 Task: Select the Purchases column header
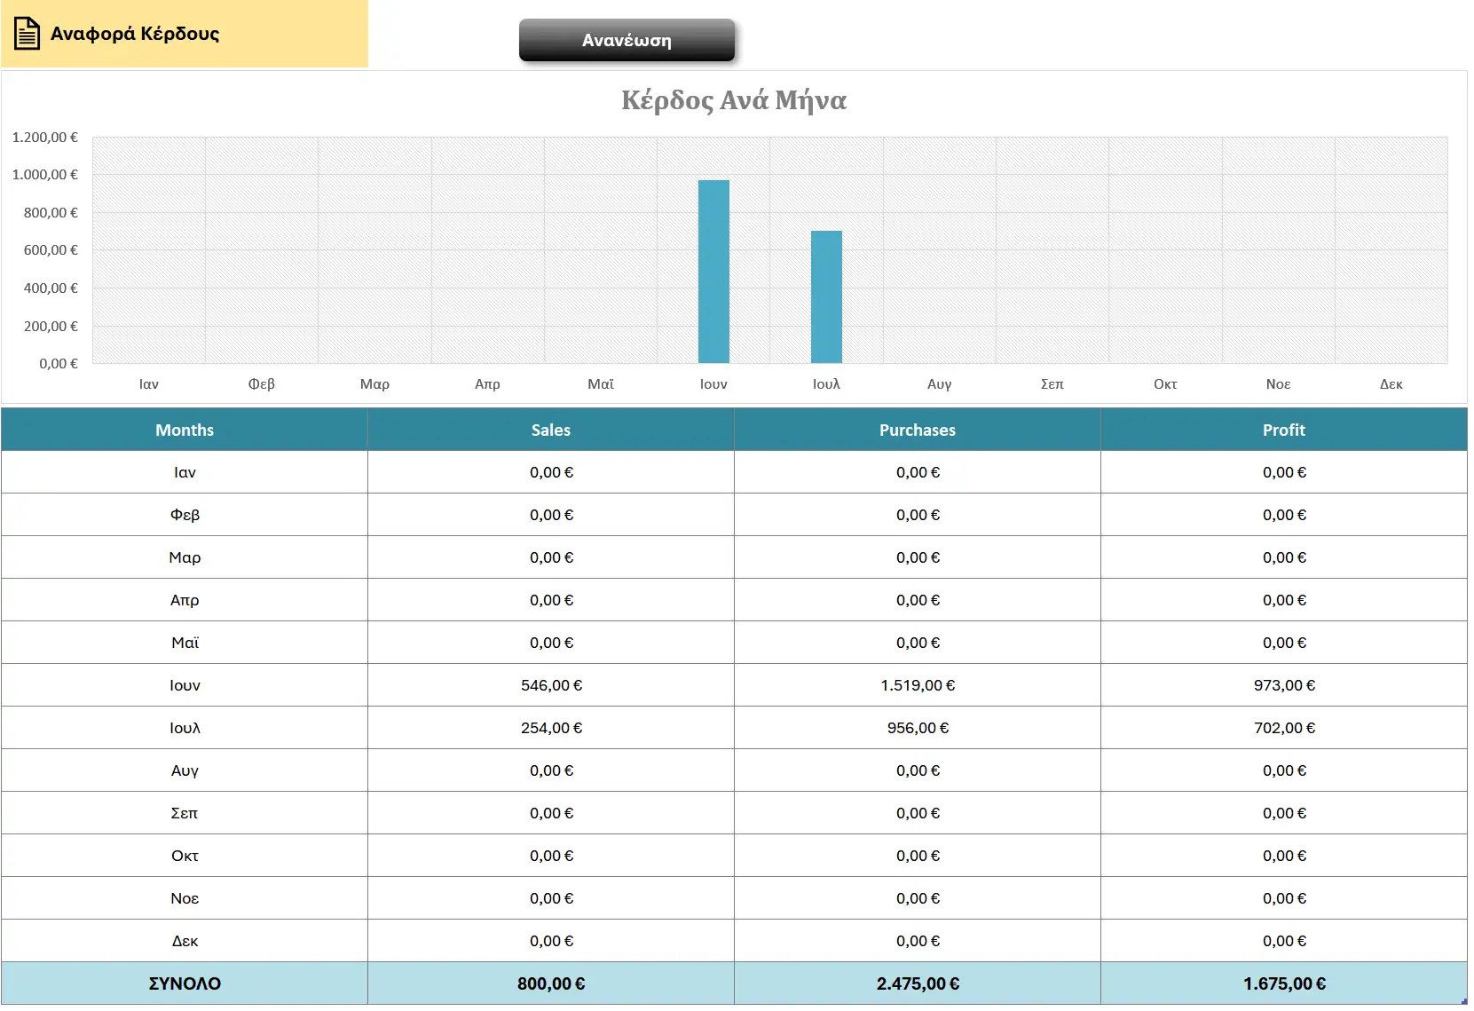point(918,430)
